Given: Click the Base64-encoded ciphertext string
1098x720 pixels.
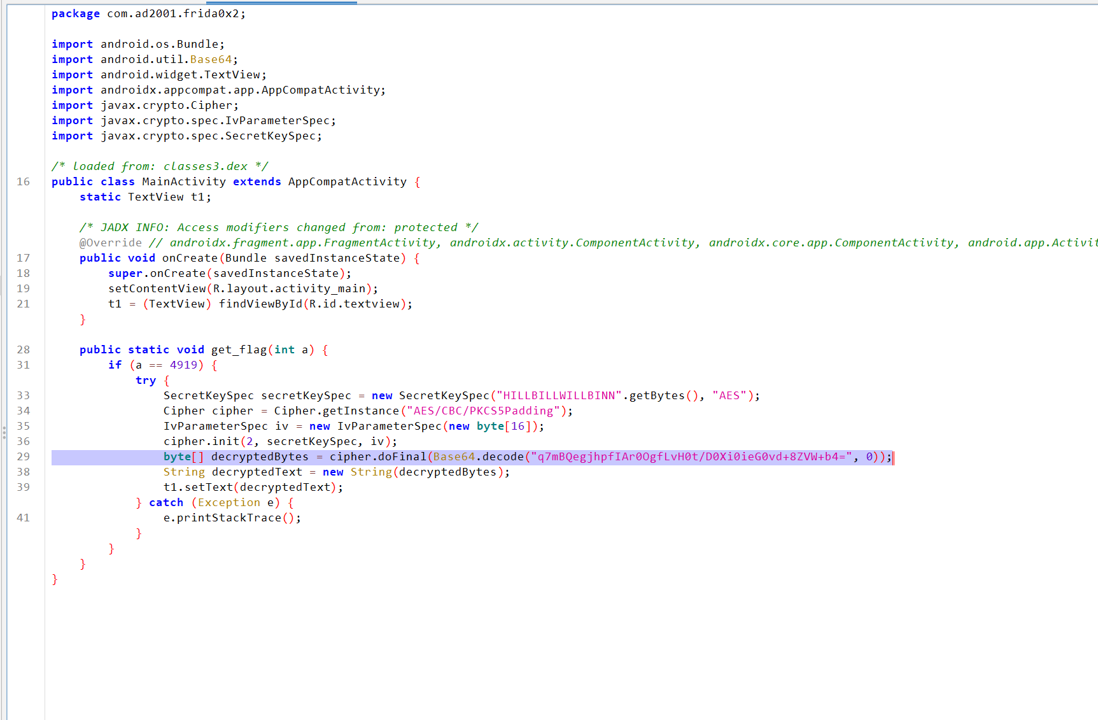Looking at the screenshot, I should click(691, 456).
